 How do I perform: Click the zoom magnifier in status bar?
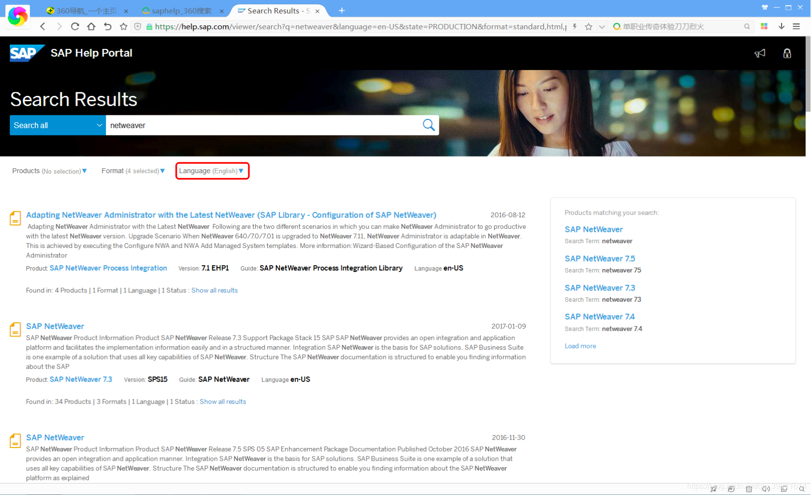pyautogui.click(x=802, y=489)
